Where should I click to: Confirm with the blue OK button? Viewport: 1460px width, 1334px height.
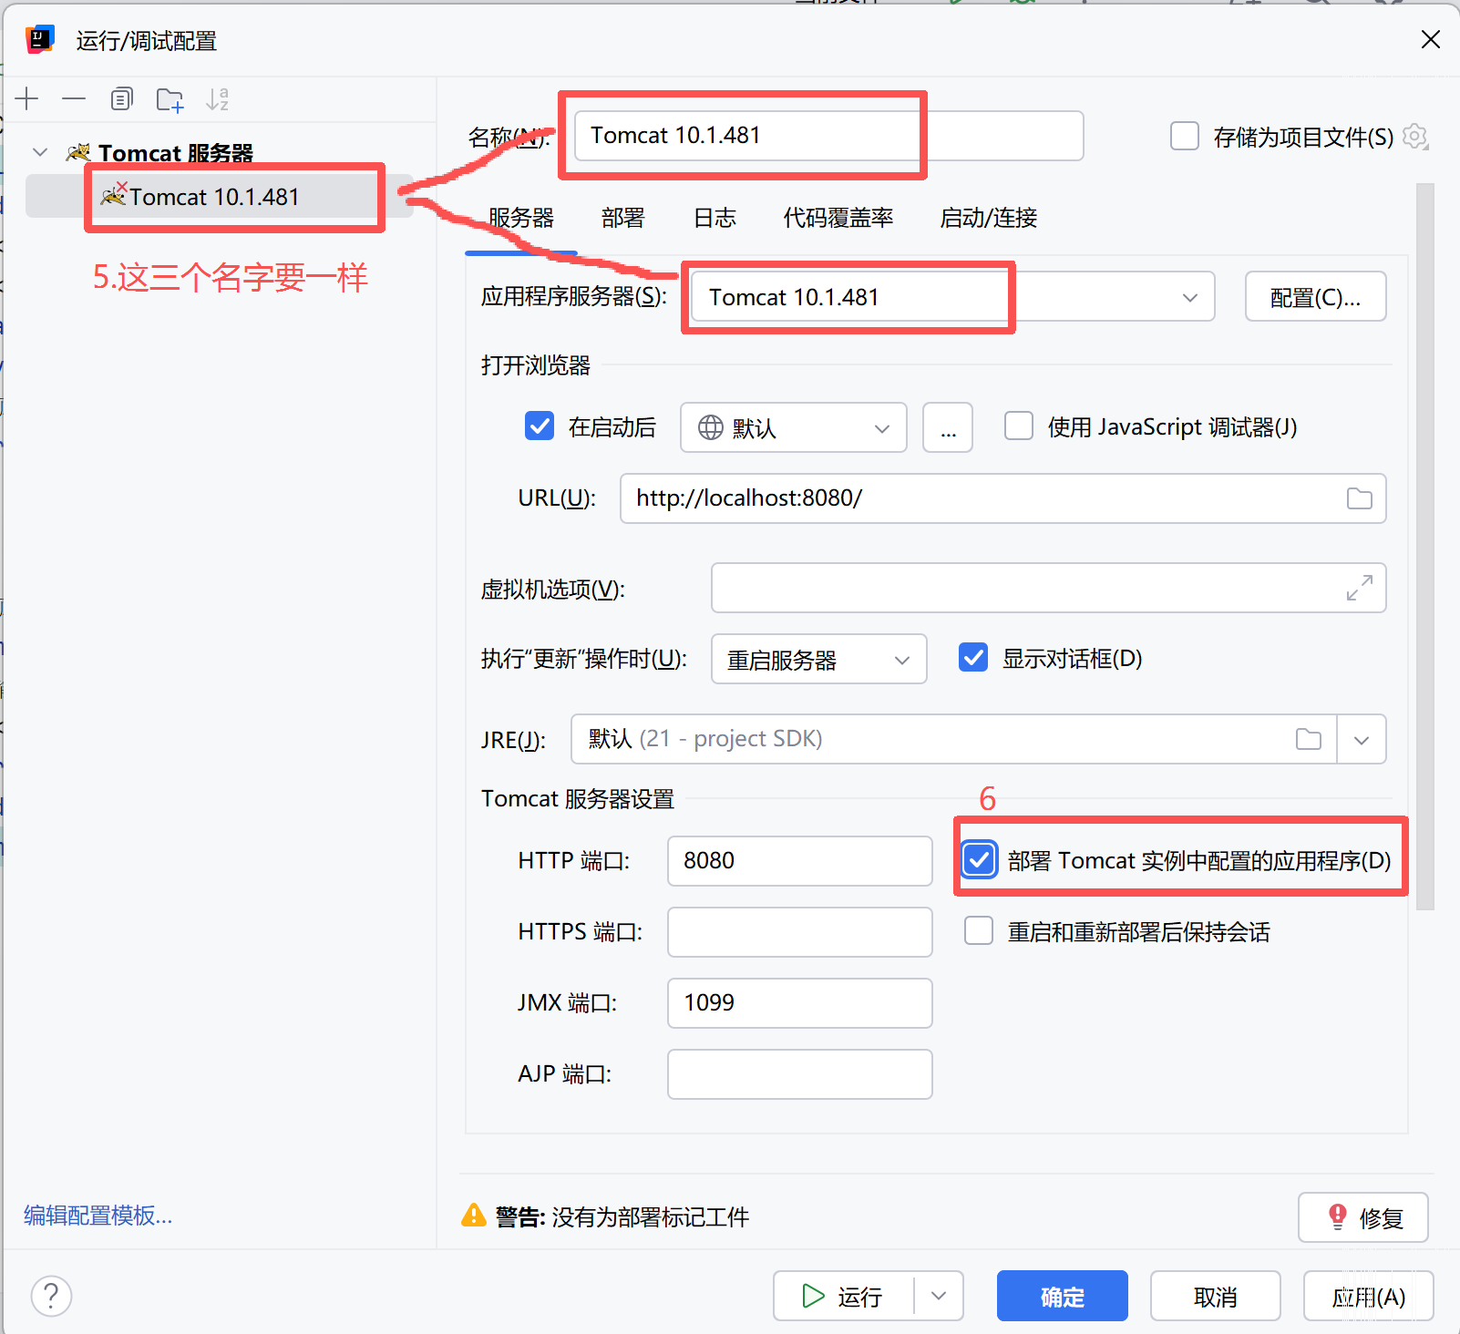click(1063, 1296)
